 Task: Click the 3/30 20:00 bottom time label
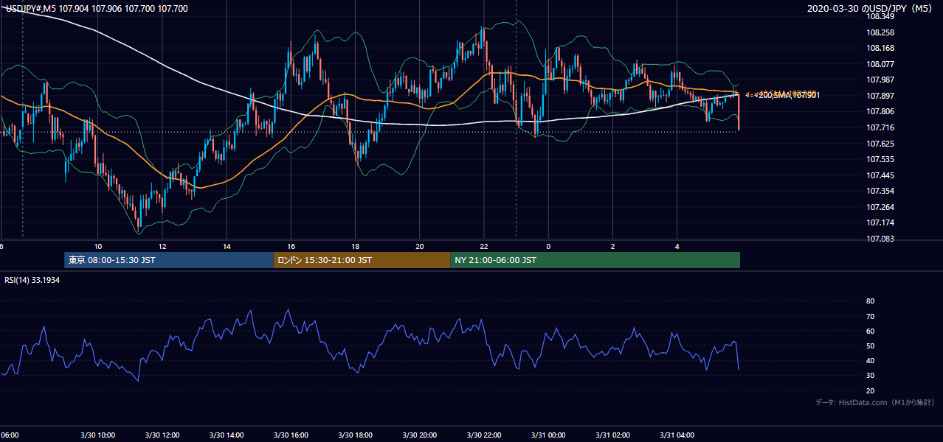click(420, 435)
